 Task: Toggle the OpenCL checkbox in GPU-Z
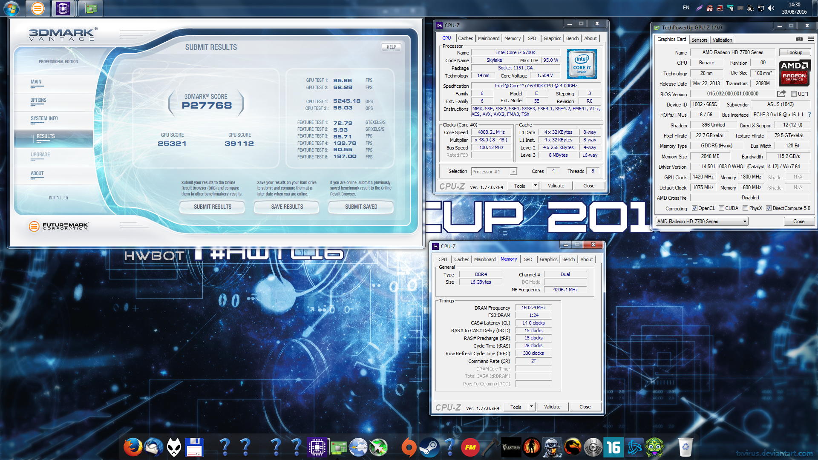[x=694, y=208]
